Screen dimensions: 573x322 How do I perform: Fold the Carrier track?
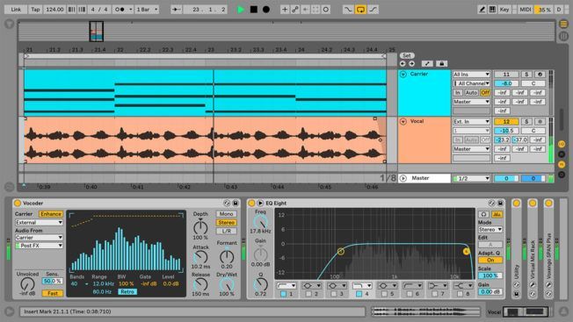point(403,75)
